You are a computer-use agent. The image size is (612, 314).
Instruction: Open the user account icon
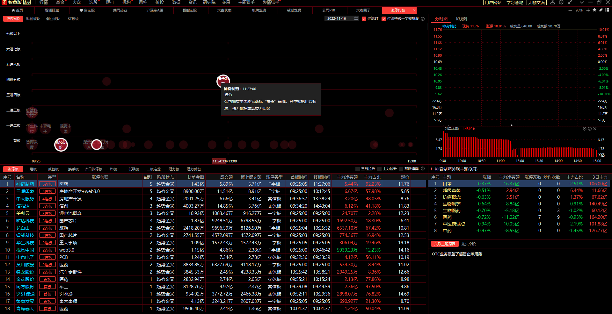coord(553,2)
